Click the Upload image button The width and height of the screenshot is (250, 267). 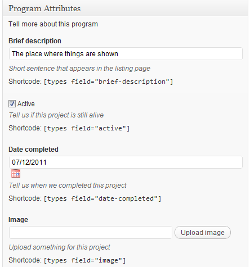coord(203,232)
